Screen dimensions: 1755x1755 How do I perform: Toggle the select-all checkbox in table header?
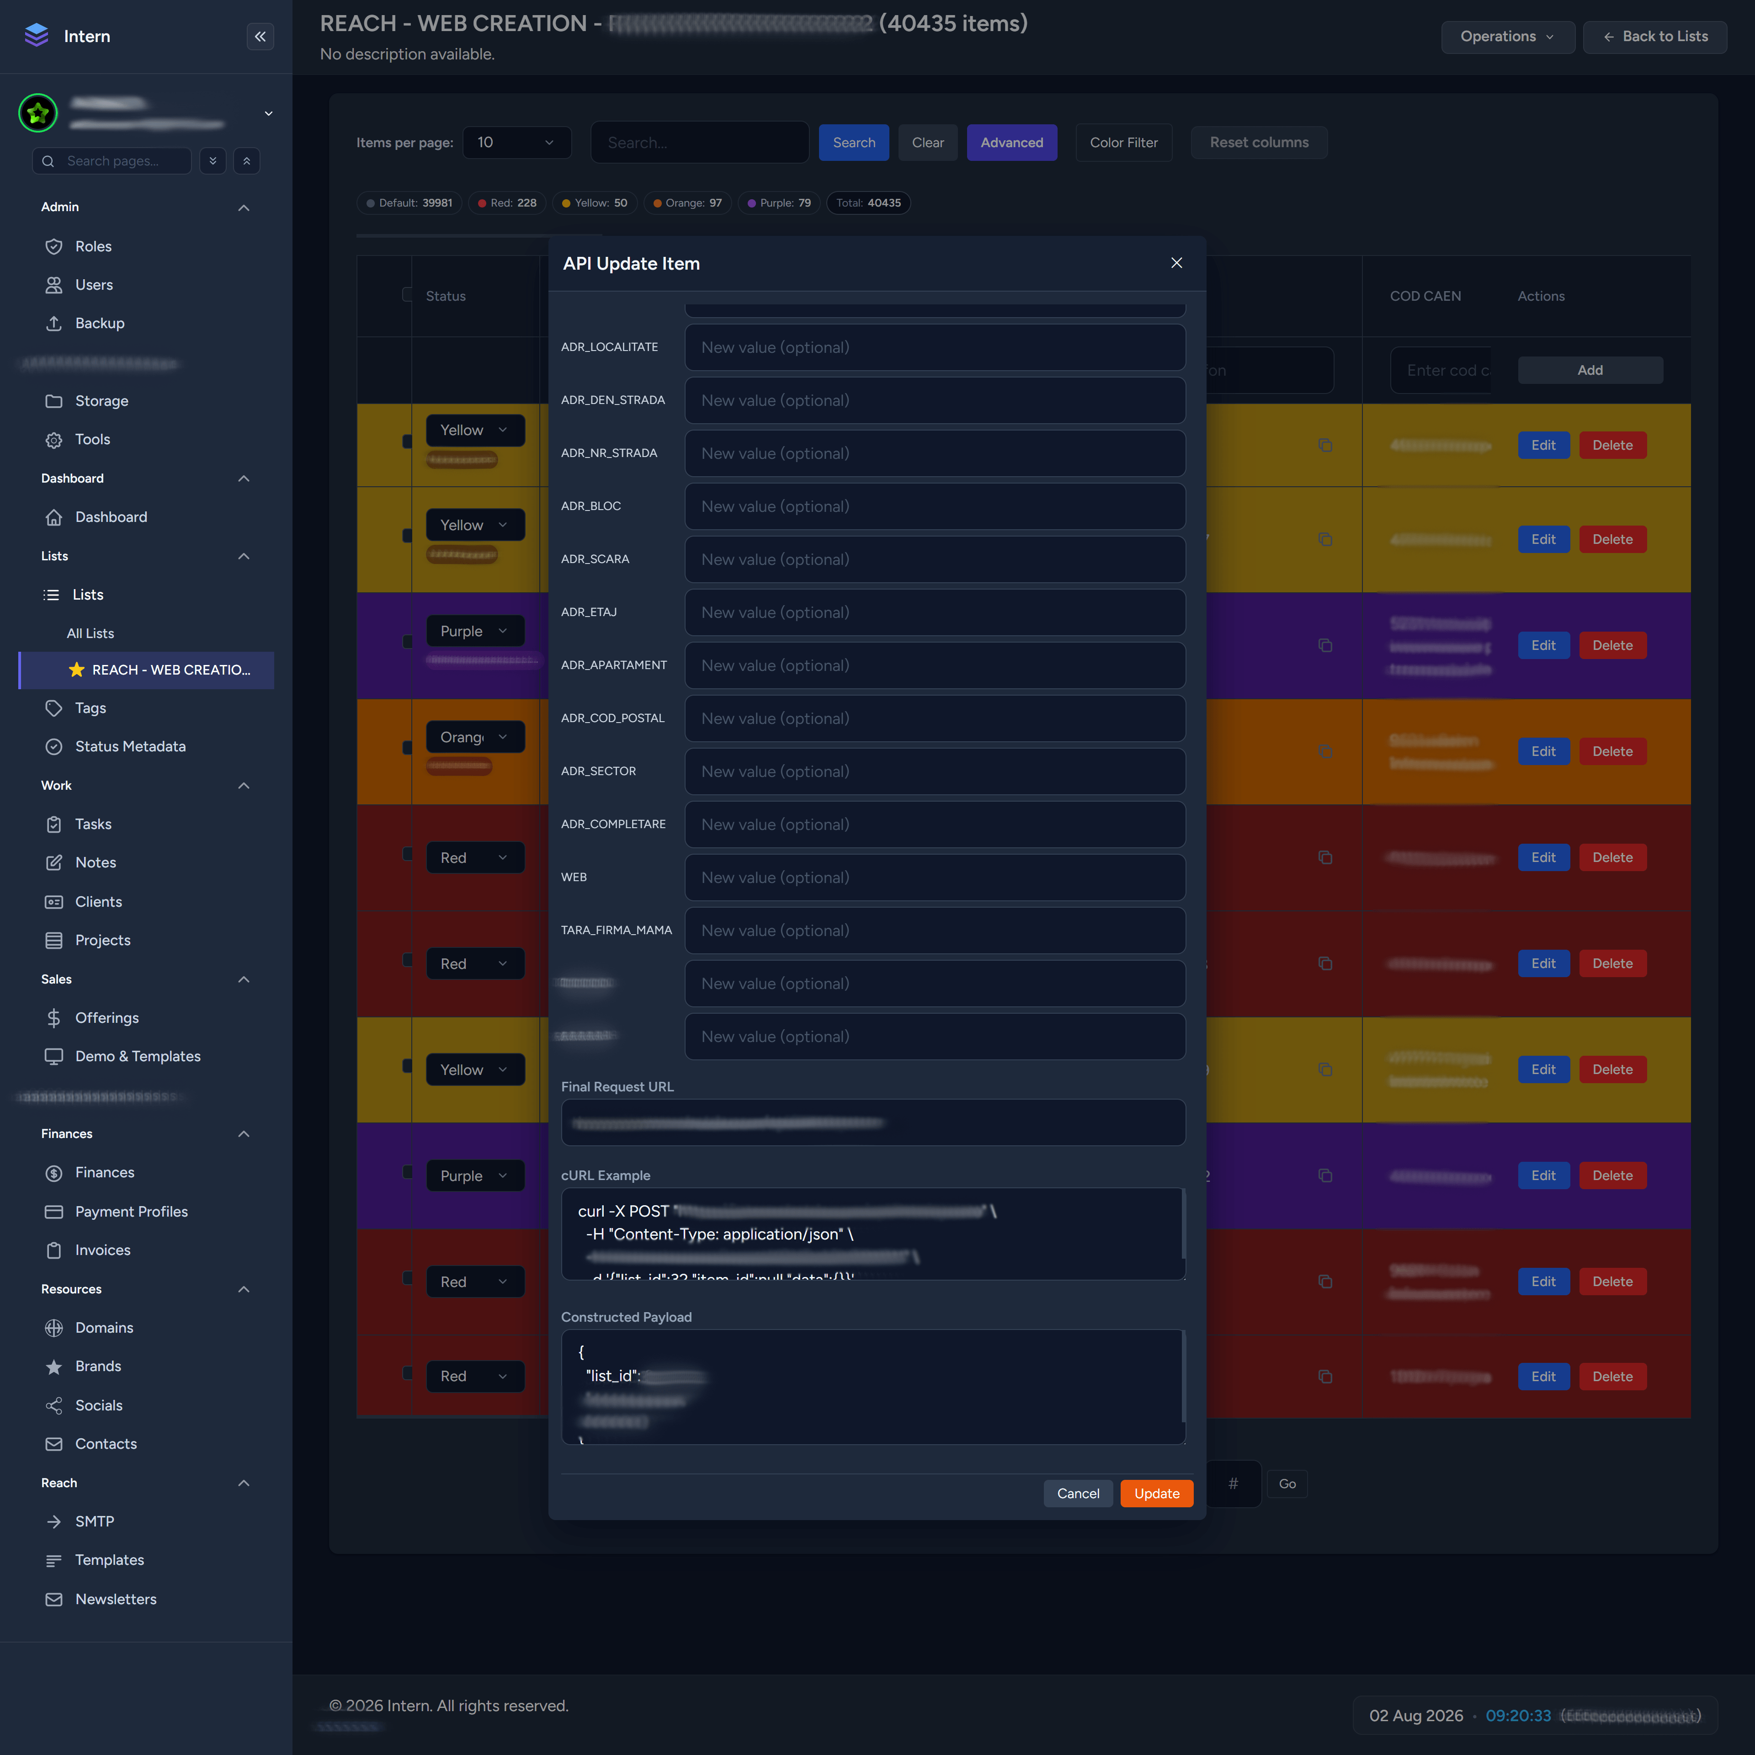point(406,294)
